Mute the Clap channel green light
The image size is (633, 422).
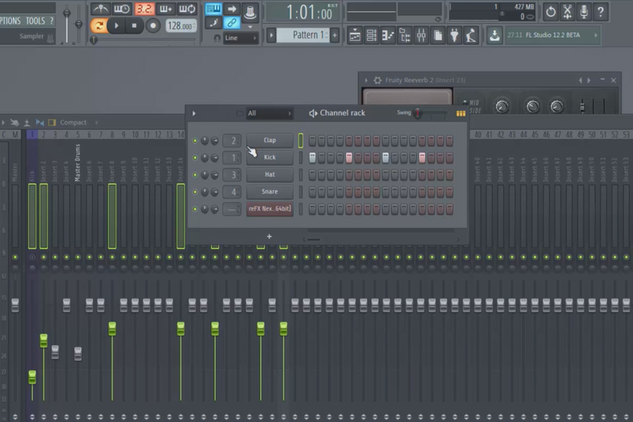[195, 141]
